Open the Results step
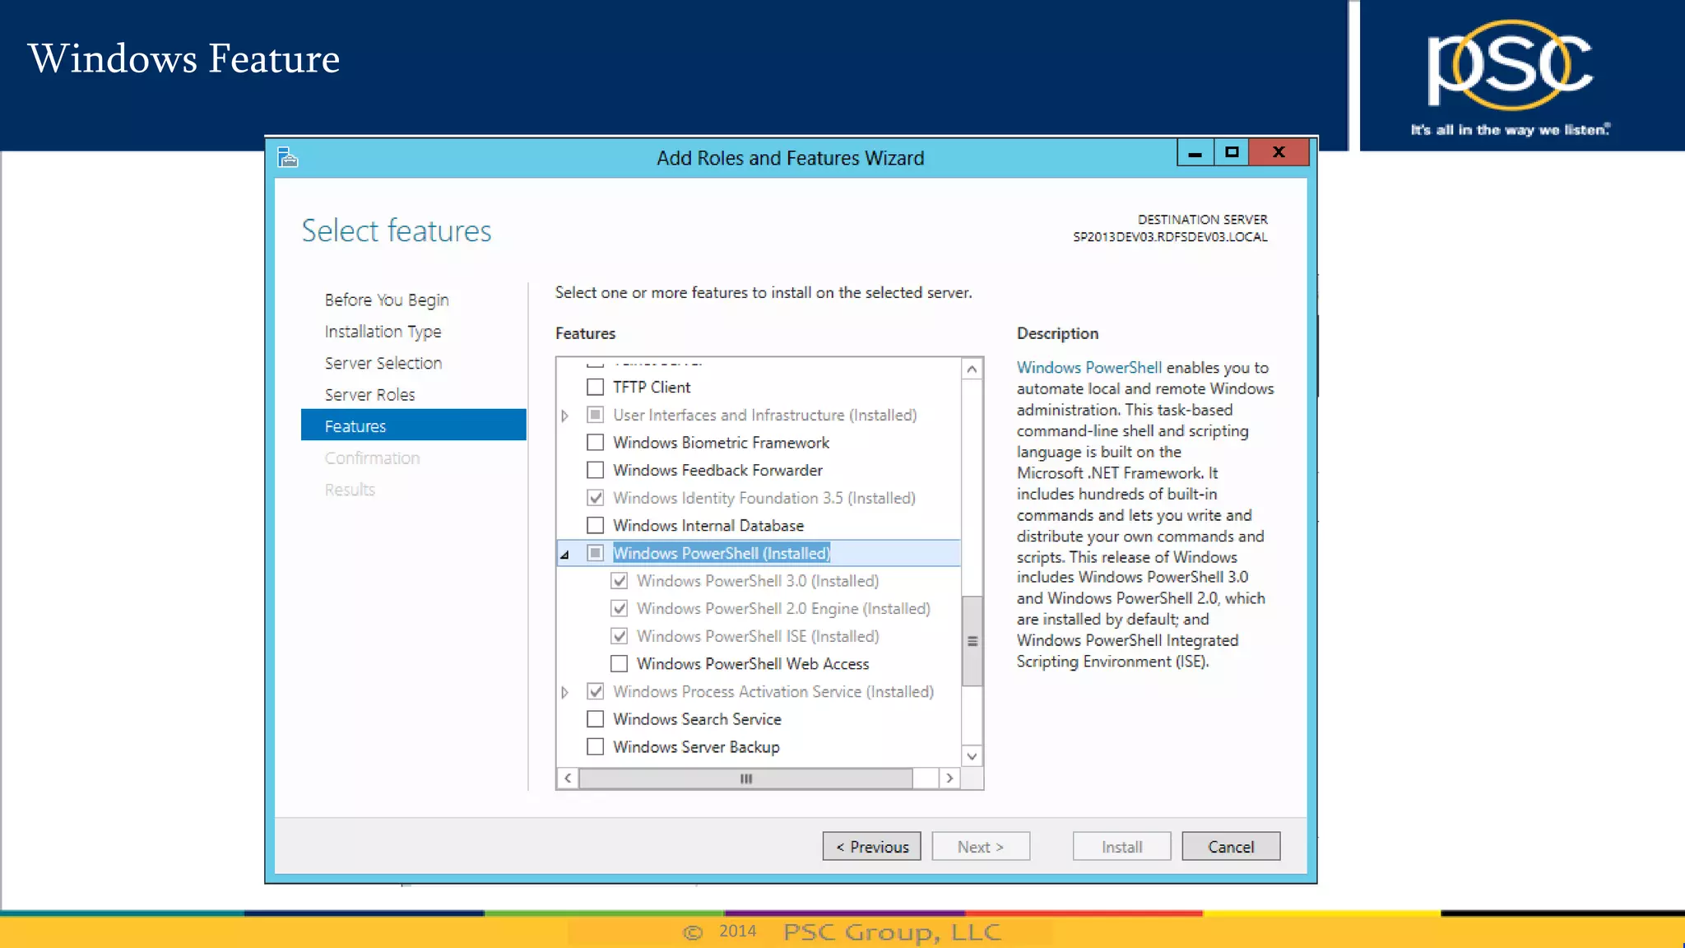1685x948 pixels. [x=350, y=490]
